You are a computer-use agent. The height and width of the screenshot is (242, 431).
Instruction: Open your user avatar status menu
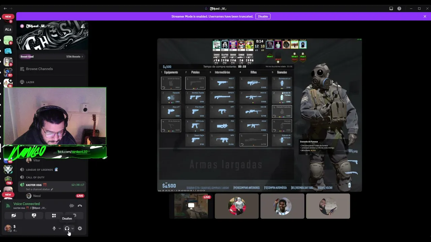point(8,229)
